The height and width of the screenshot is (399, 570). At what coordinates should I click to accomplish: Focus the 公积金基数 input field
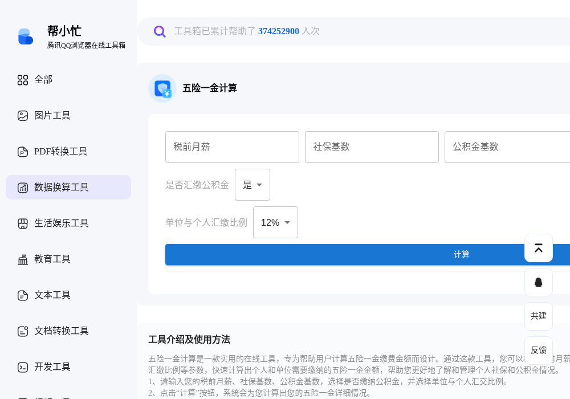pyautogui.click(x=507, y=147)
